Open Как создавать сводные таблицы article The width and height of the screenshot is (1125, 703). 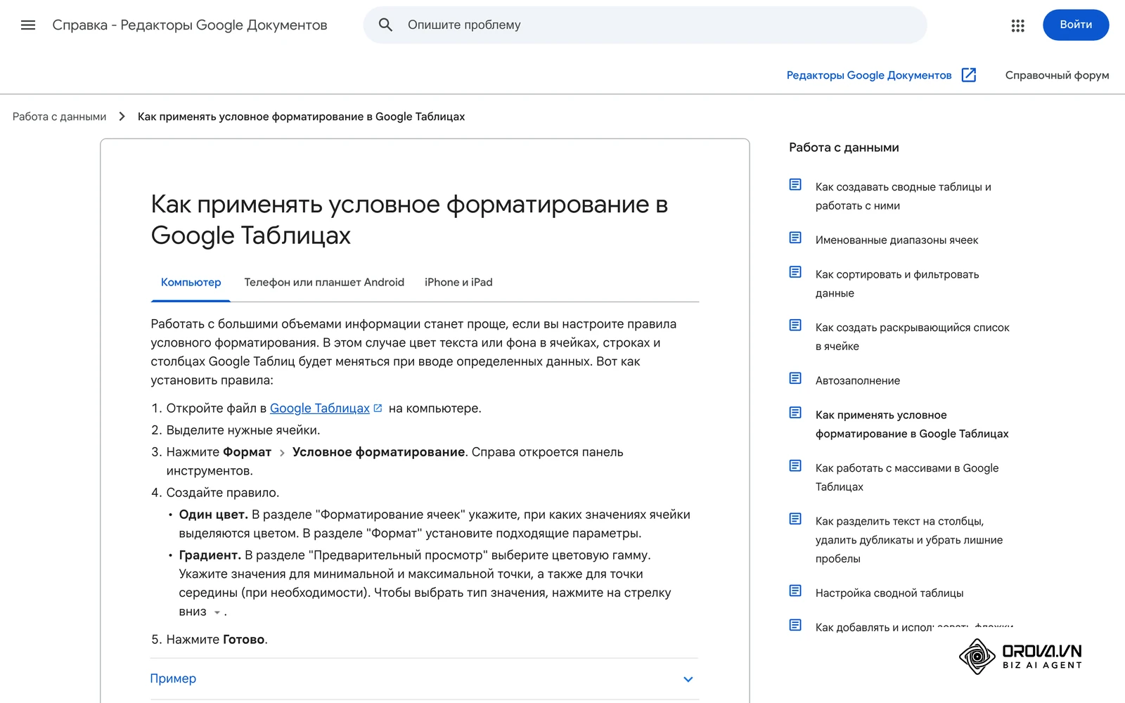click(904, 196)
